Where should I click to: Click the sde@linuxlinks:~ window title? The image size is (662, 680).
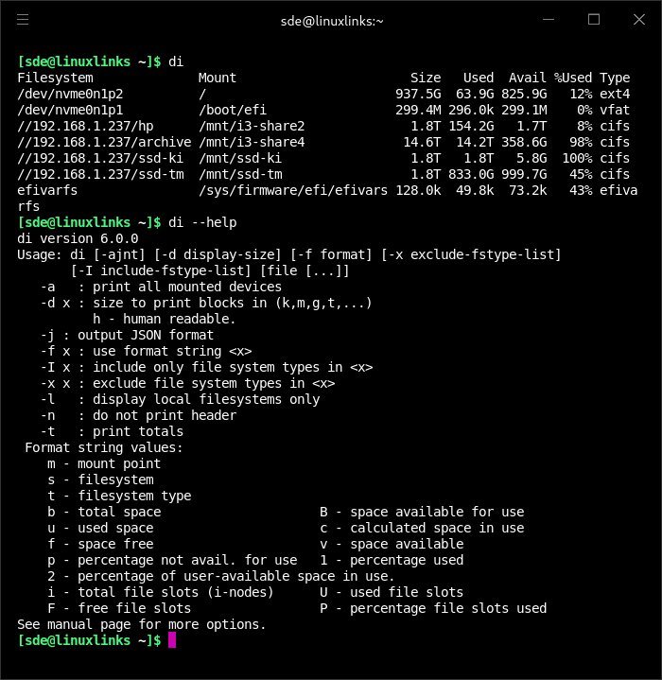pos(330,20)
